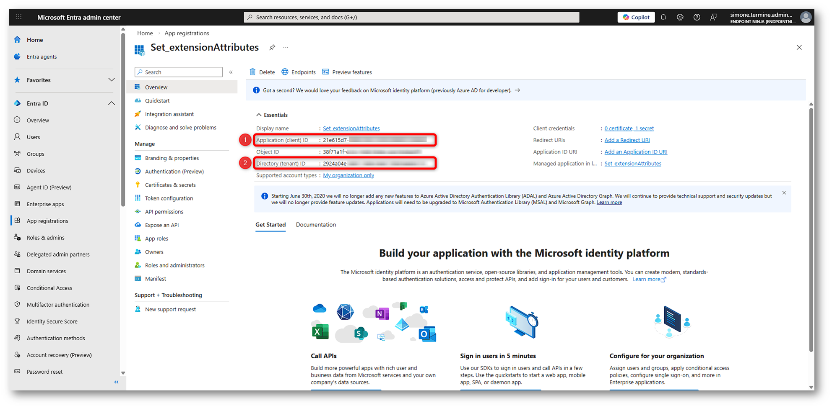Pin Set_extensionAttributes with the pin icon

click(x=272, y=48)
